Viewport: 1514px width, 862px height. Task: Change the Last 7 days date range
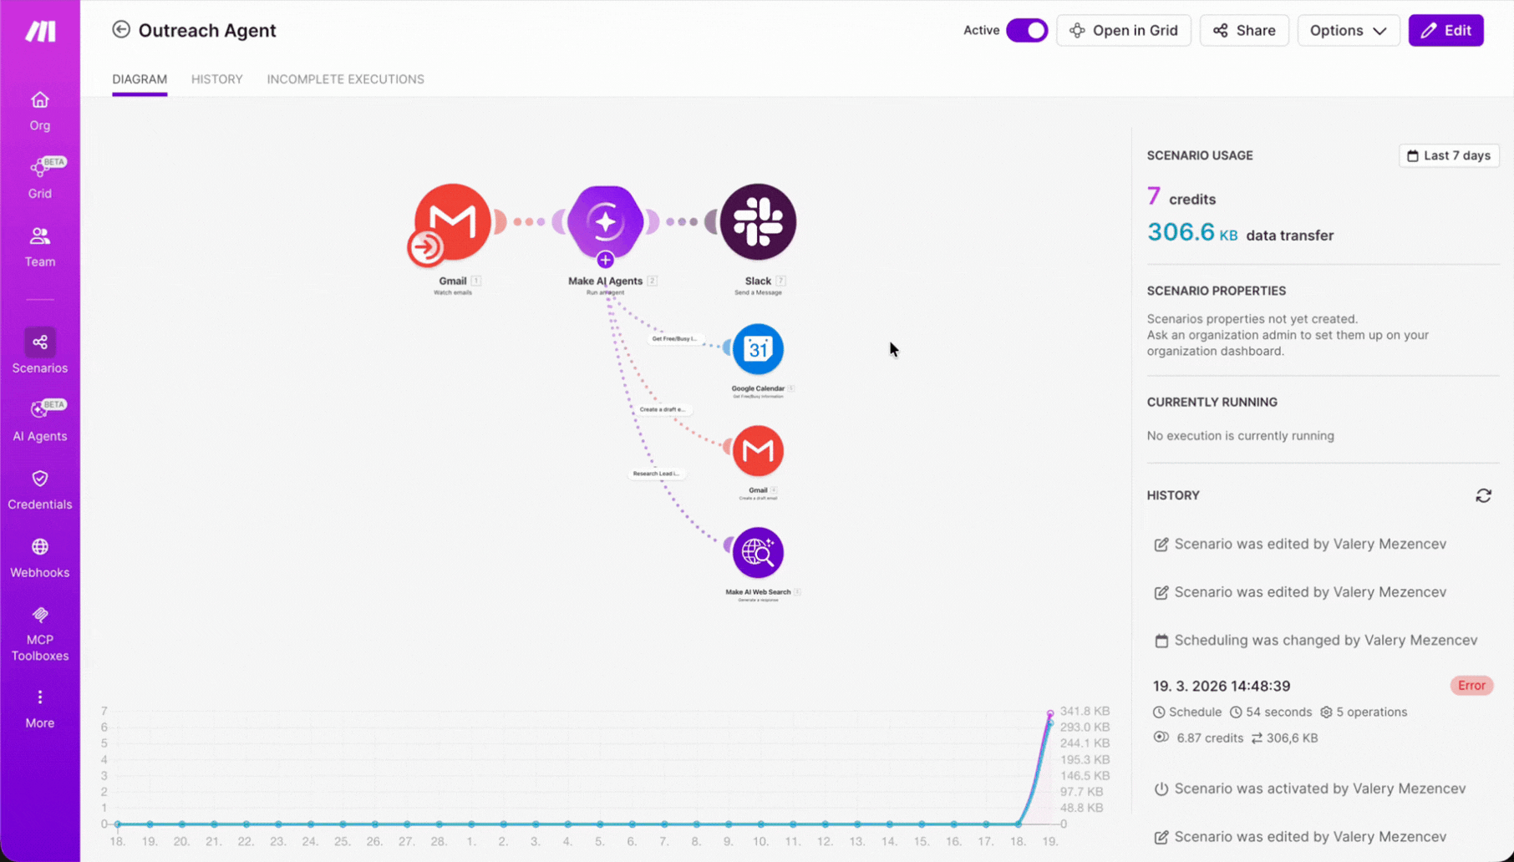1449,155
